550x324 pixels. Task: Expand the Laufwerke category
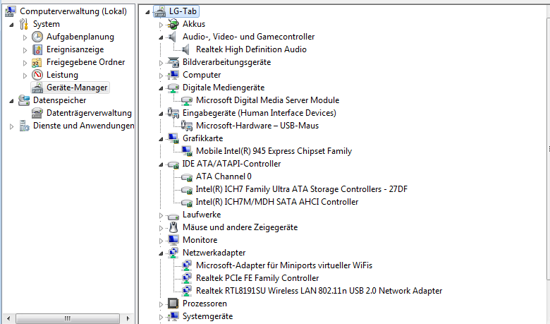[x=161, y=215]
